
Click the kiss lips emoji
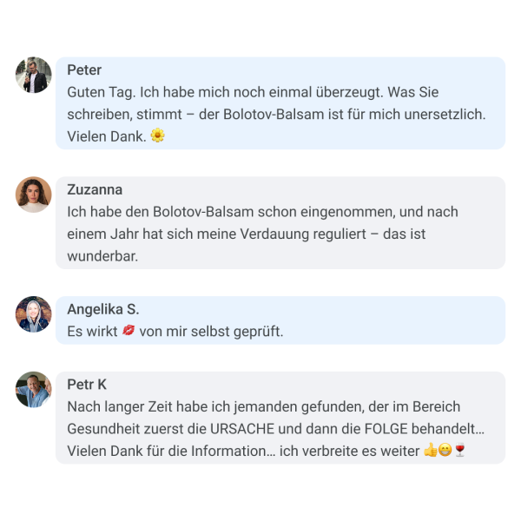(x=129, y=330)
